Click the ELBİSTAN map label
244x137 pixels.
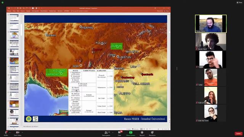click(x=125, y=57)
